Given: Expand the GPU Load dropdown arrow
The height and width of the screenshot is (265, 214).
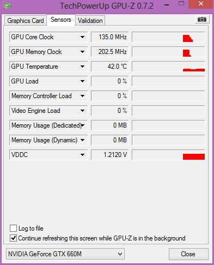Looking at the screenshot, I should pyautogui.click(x=82, y=81).
